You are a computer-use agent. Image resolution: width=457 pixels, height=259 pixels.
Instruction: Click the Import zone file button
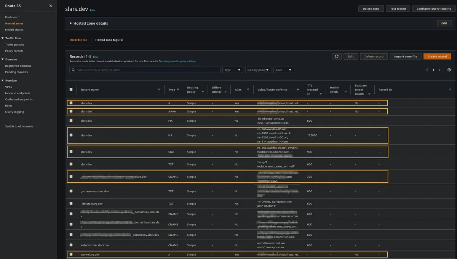(x=406, y=56)
